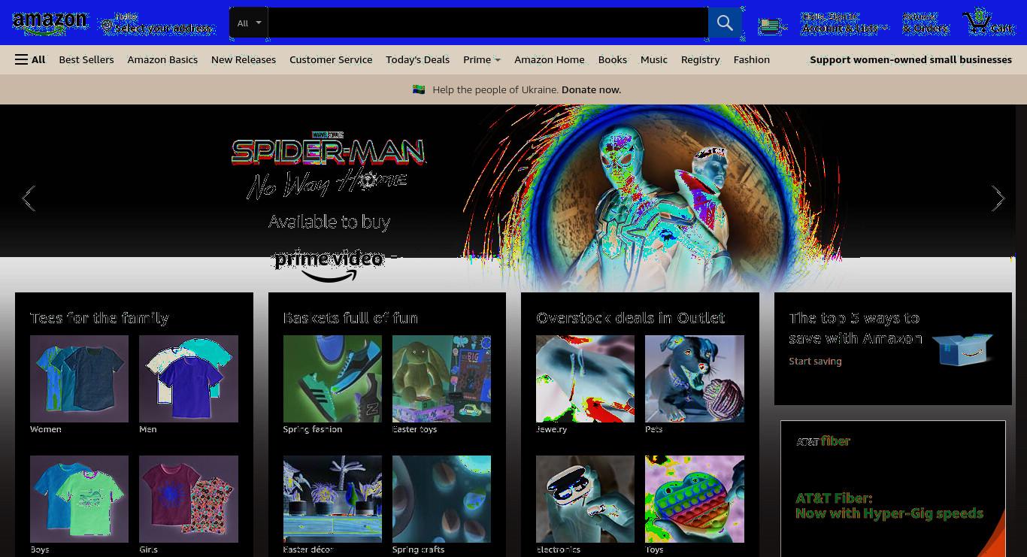Click Start saving link
This screenshot has width=1027, height=557.
(x=815, y=362)
